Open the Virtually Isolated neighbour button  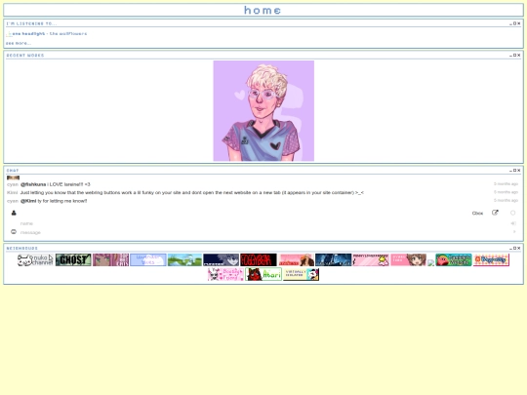click(x=302, y=274)
